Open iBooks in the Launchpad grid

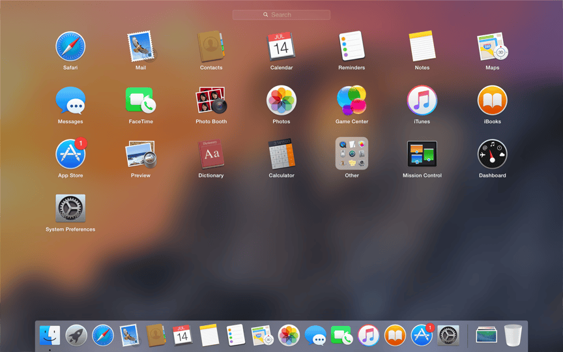(492, 100)
